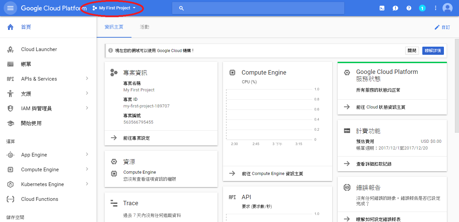Click the 資源 card hexagon icon
Image resolution: width=459 pixels, height=222 pixels.
(114, 162)
